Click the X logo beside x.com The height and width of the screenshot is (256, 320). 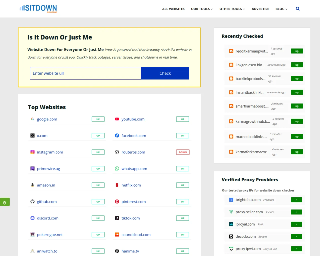tap(32, 135)
